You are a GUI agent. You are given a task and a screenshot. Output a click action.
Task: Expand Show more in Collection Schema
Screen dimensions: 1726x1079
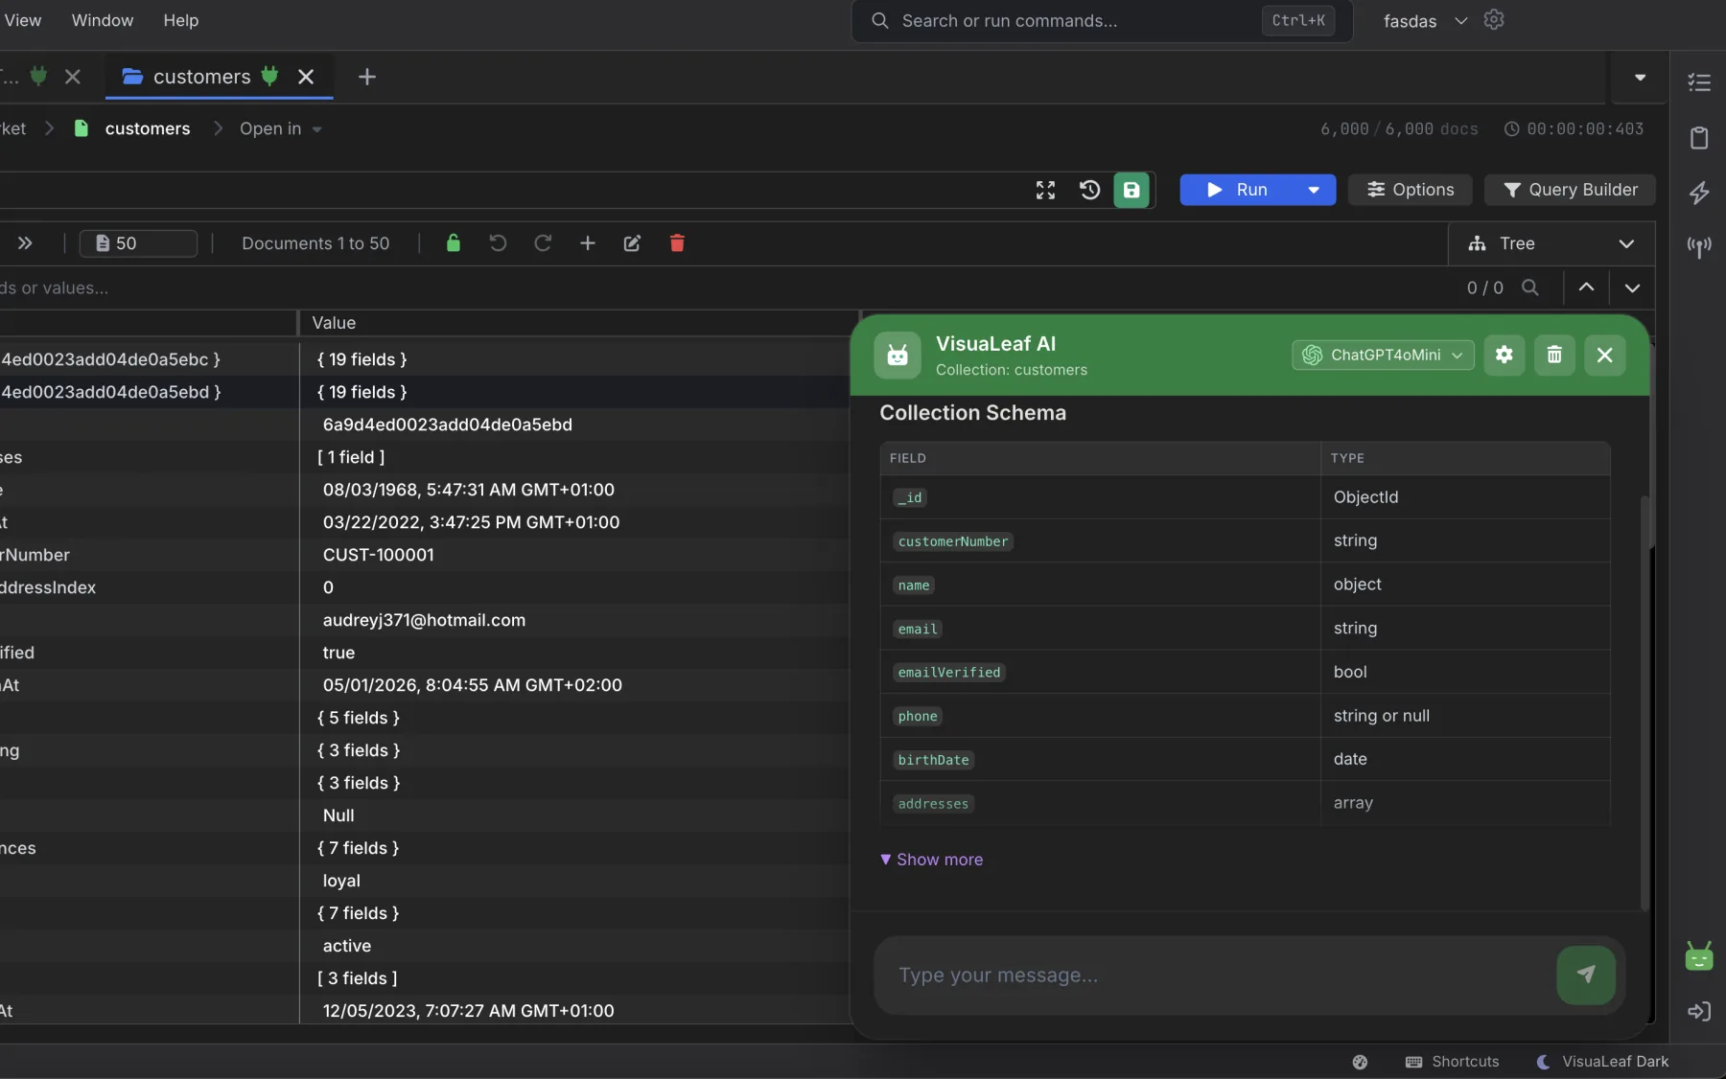[932, 860]
